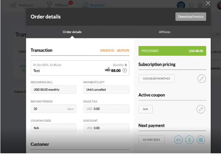Click the Refund period field showing 30
The width and height of the screenshot is (221, 154).
coord(53,109)
